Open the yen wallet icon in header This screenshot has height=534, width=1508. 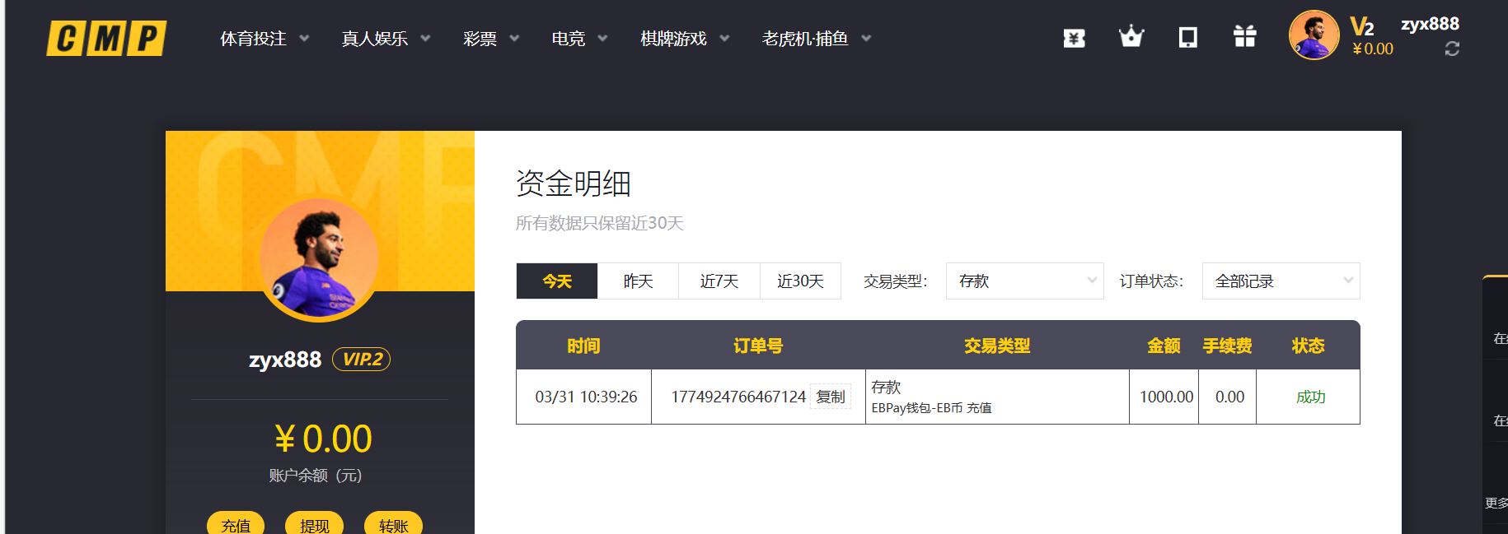pyautogui.click(x=1074, y=38)
